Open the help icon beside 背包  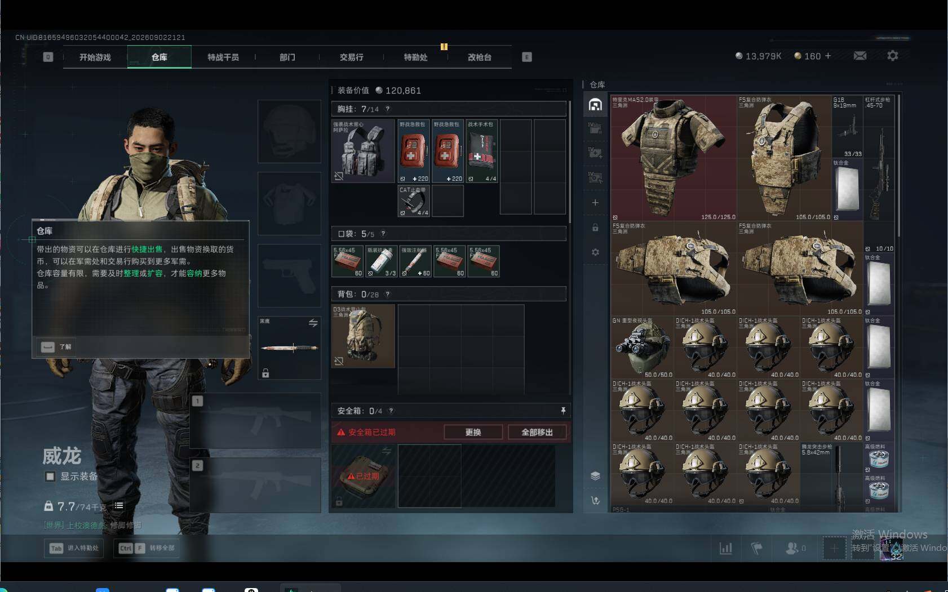387,294
